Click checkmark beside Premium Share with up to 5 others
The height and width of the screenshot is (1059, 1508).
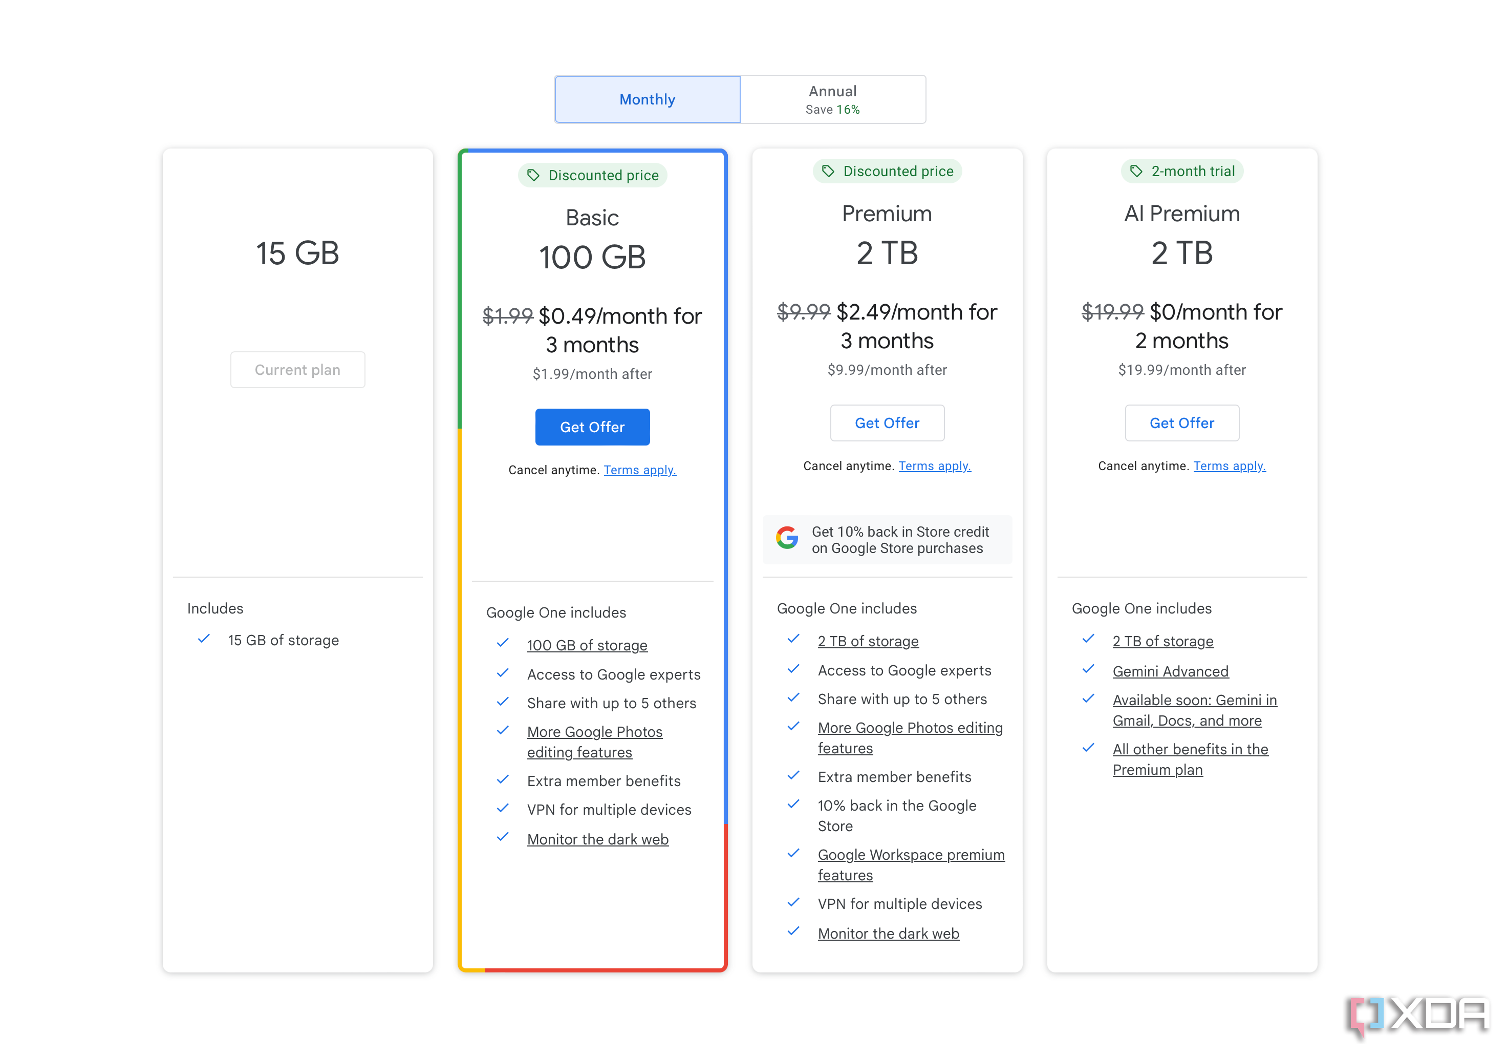coord(793,697)
